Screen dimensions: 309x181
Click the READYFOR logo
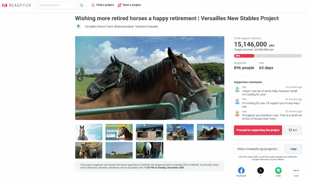pos(17,5)
